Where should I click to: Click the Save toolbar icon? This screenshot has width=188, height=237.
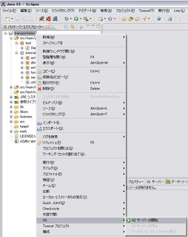click(x=17, y=19)
